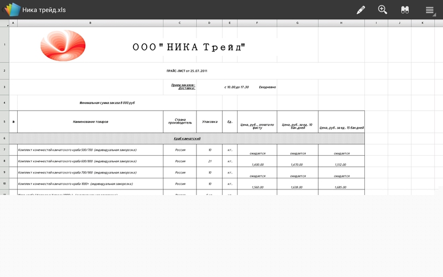Select the price cell '1,685.00'
The width and height of the screenshot is (443, 277).
[341, 184]
